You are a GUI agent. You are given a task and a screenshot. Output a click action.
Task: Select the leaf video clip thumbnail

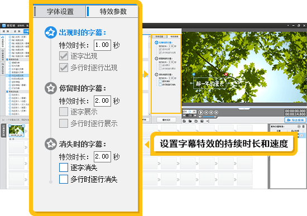[x=16, y=131]
